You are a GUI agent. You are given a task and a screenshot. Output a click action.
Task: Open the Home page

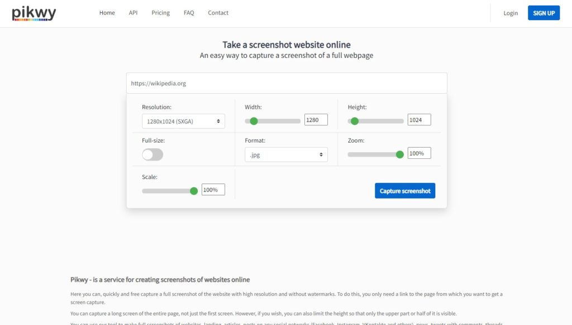point(107,13)
